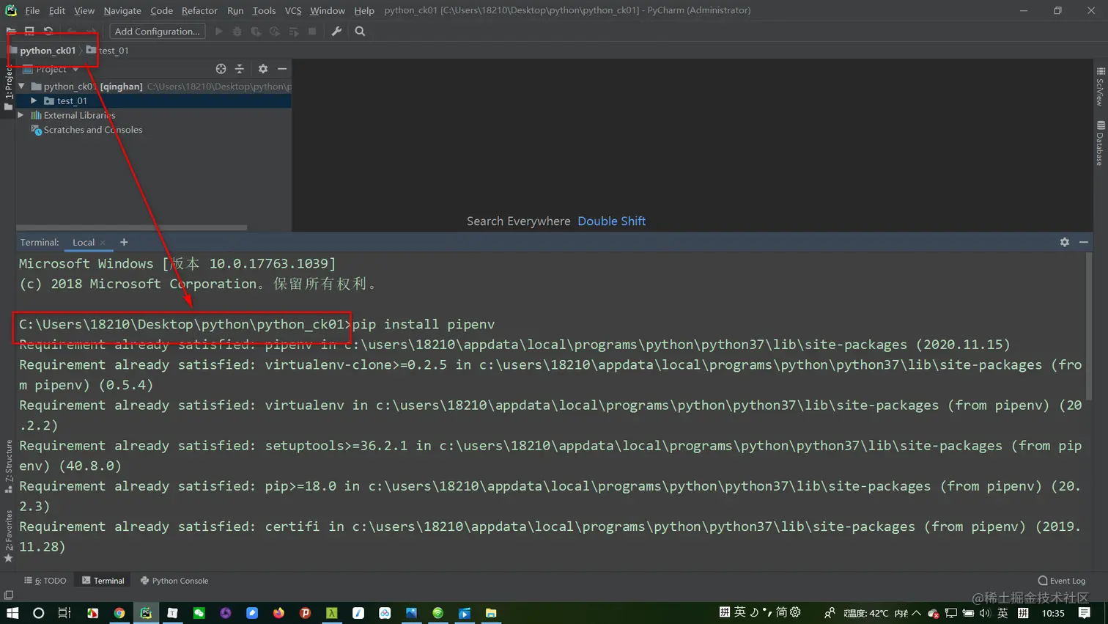Screen dimensions: 1108x624
Task: Expand External Libraries node
Action: (21, 115)
